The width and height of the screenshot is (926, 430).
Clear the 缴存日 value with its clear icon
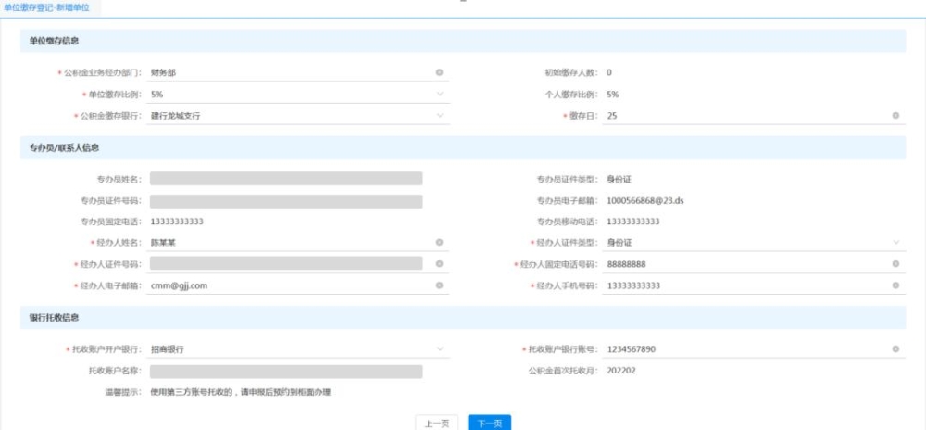895,116
